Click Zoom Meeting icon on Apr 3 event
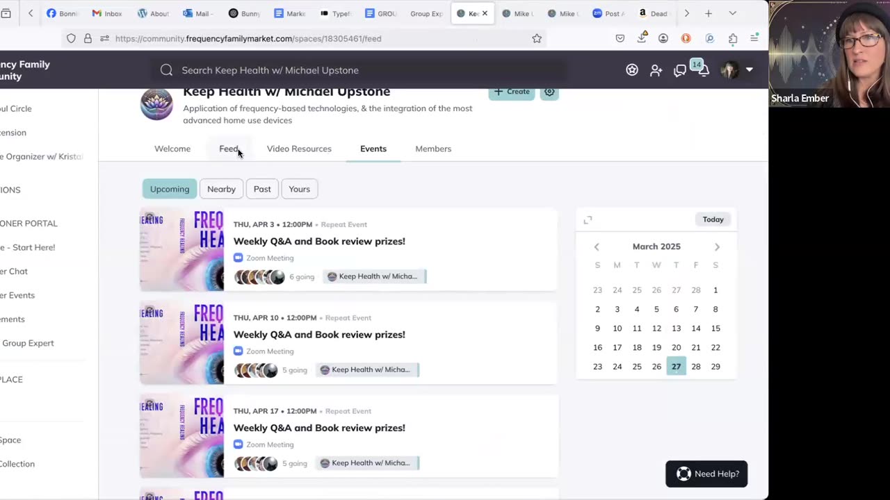 coord(238,258)
